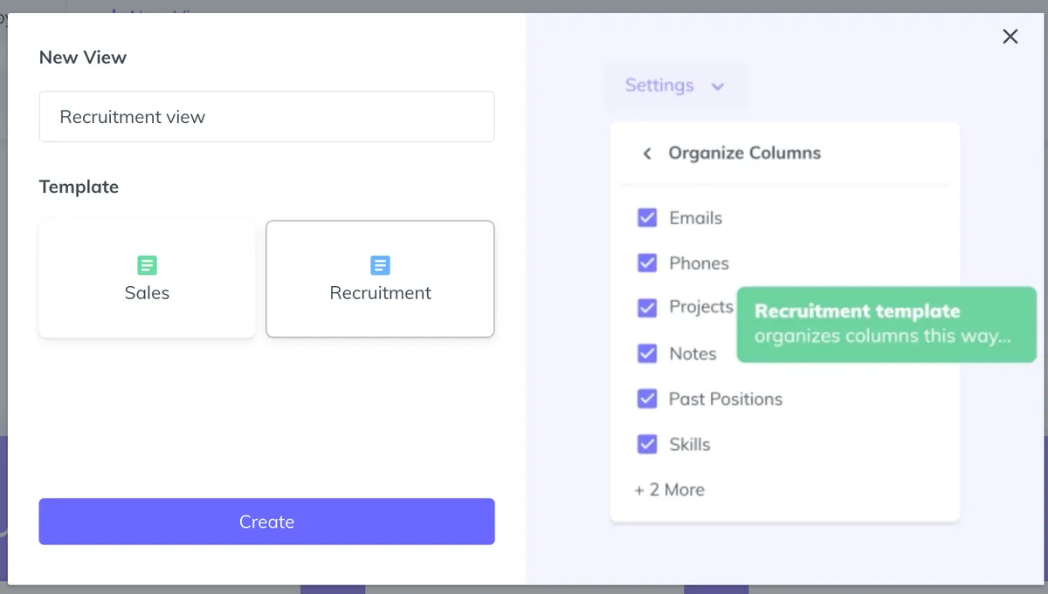Click the Settings chevron arrow

point(718,86)
